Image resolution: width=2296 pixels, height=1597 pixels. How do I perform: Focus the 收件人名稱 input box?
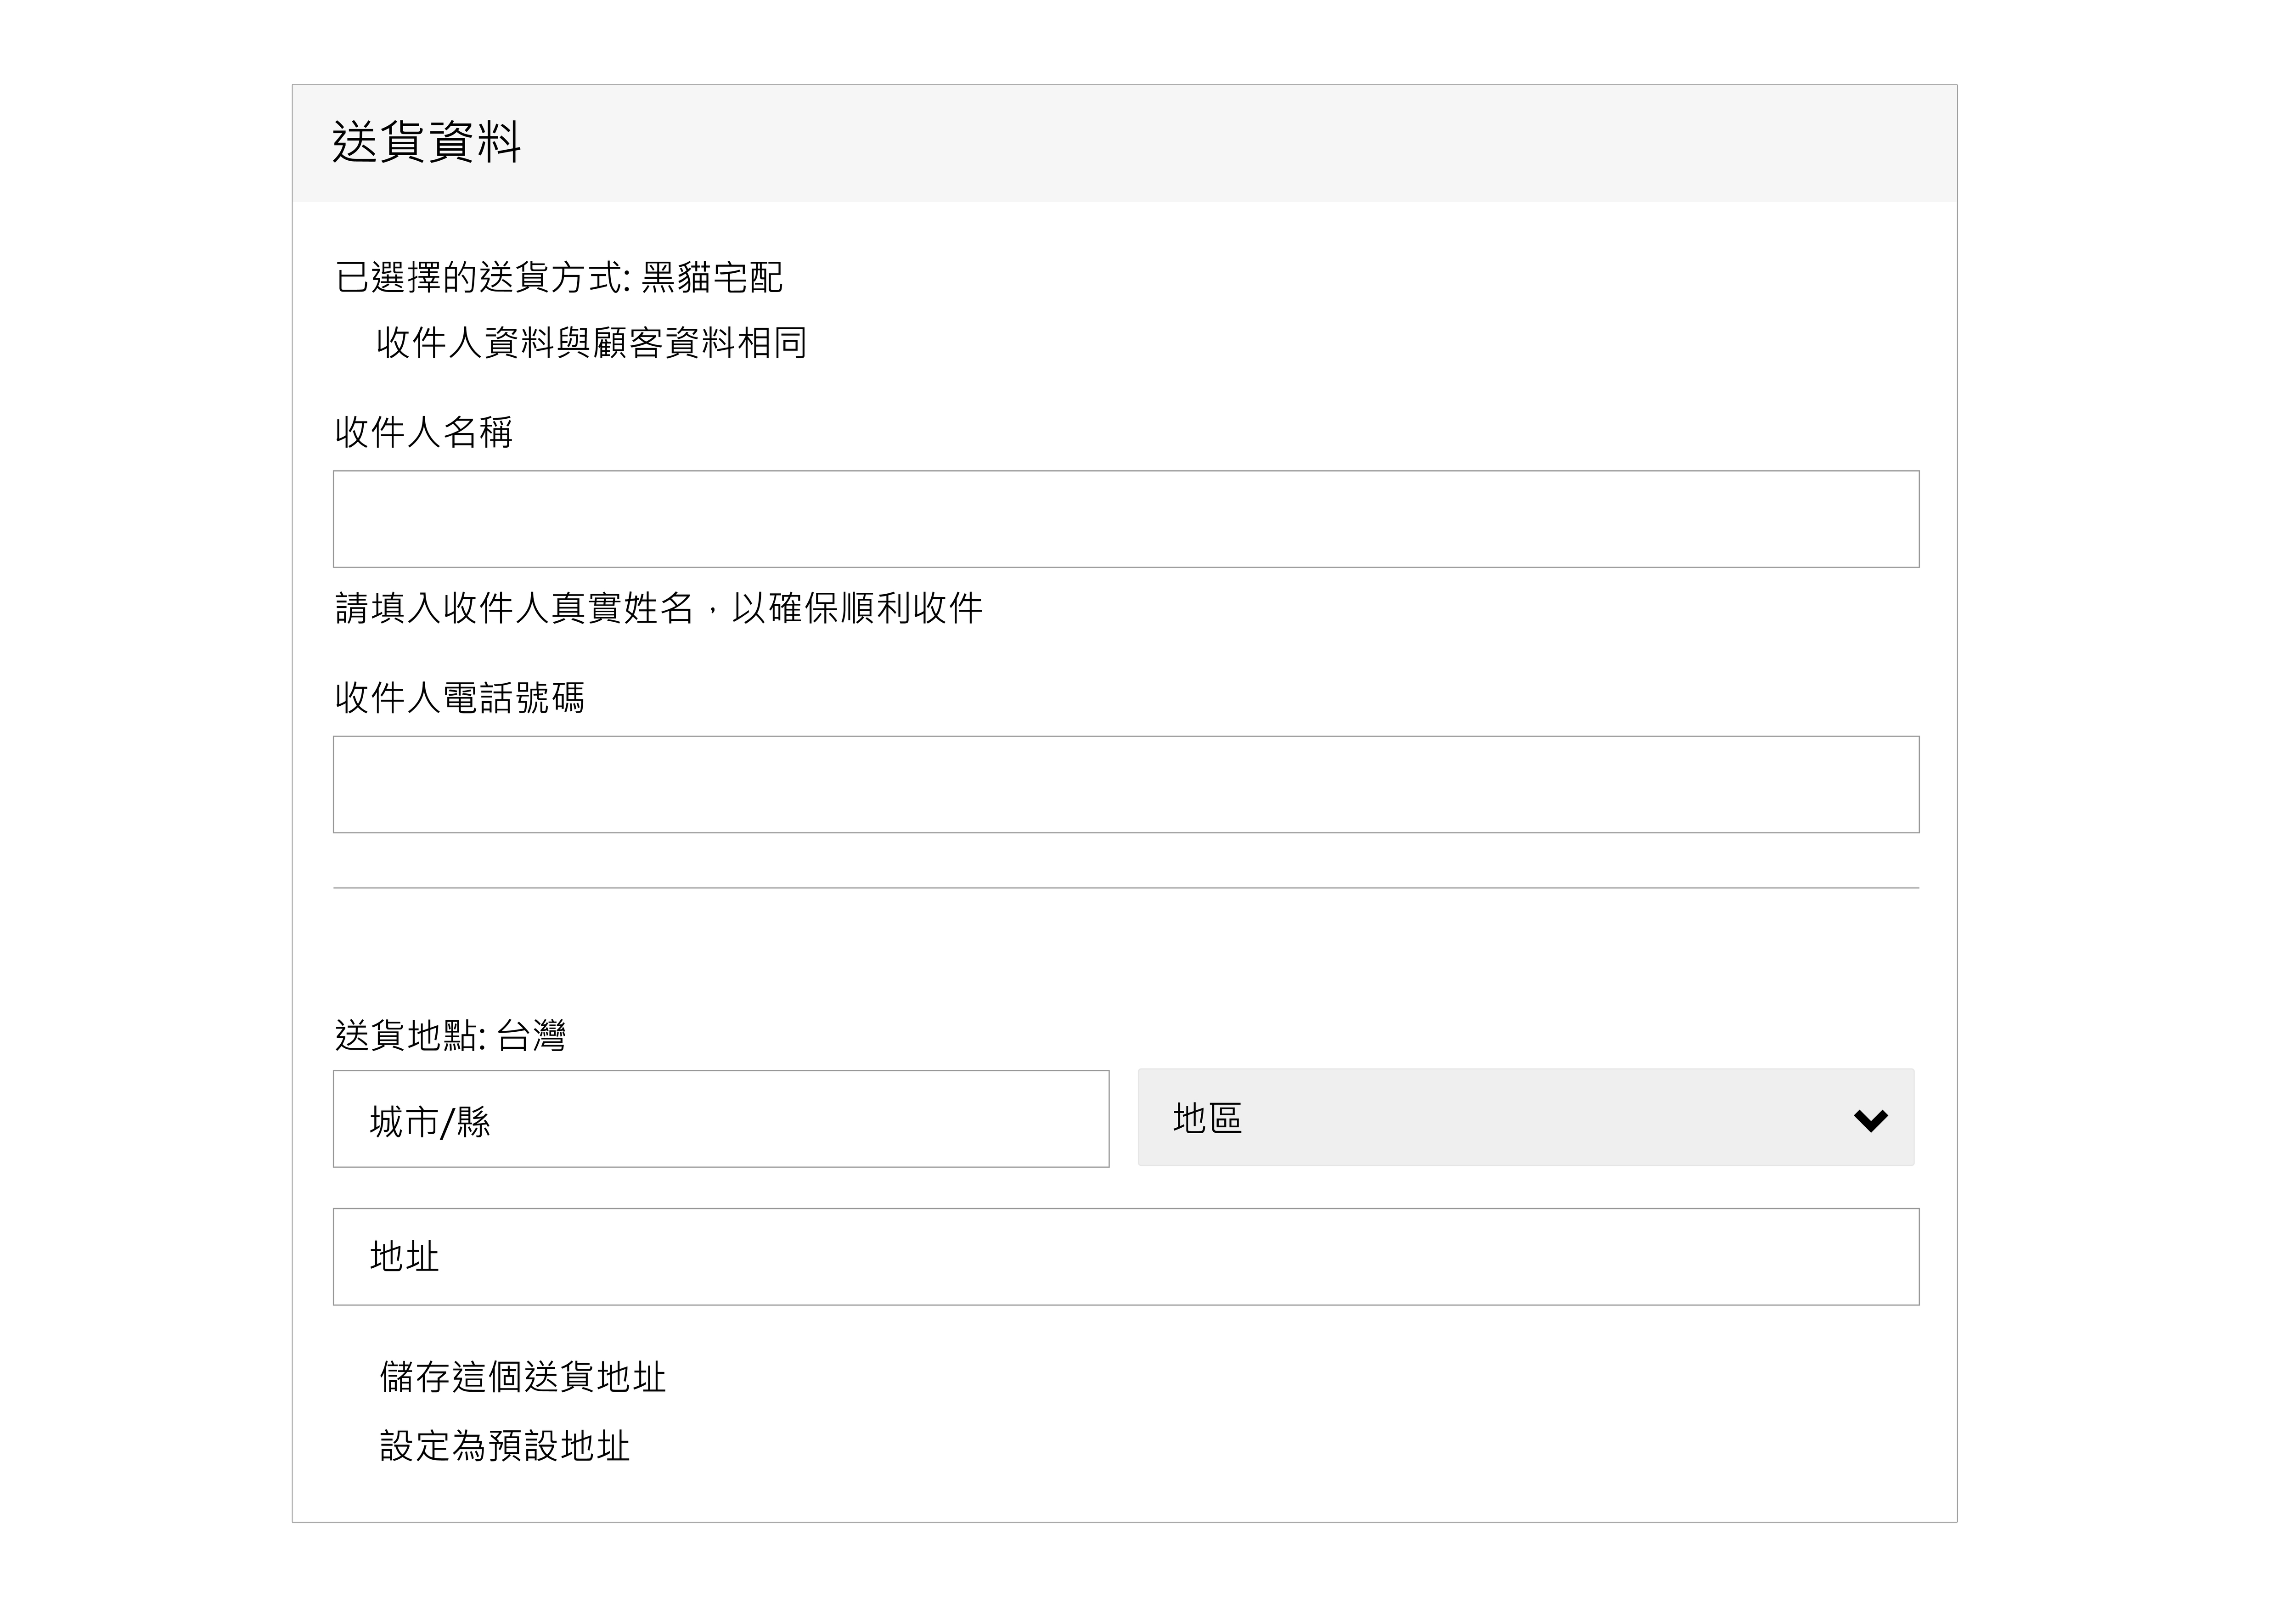click(1125, 519)
